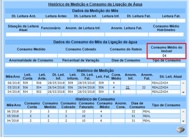Click the Histórico de Medição e Consumo title
Image resolution: width=190 pixels, height=138 pixels.
95,4
